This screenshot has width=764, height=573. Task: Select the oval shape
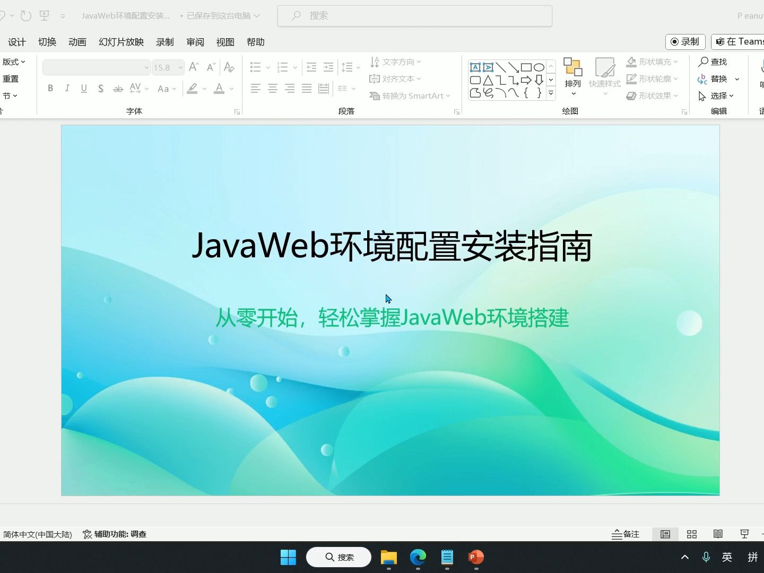(x=539, y=67)
